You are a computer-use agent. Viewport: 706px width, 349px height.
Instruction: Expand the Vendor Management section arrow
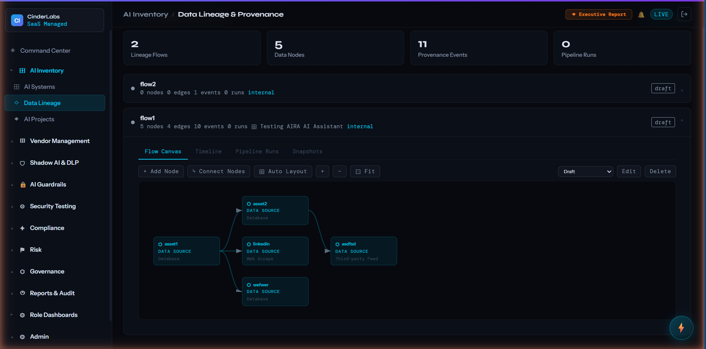point(12,142)
